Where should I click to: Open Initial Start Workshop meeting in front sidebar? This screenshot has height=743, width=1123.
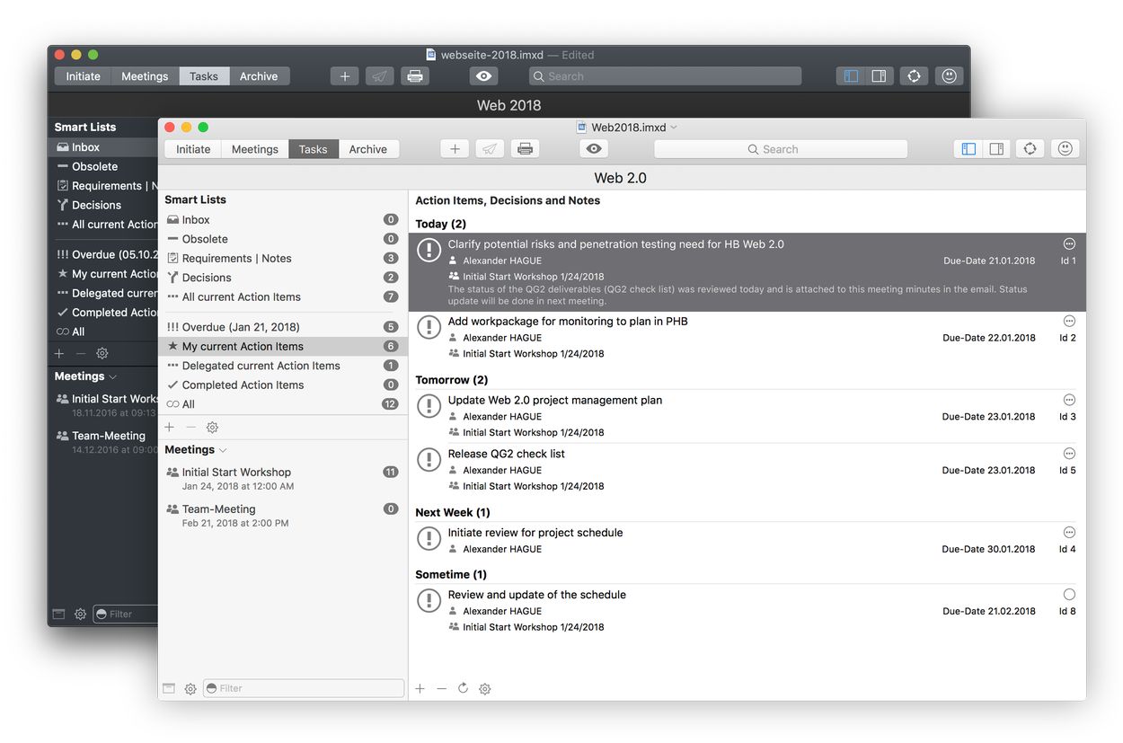tap(282, 478)
